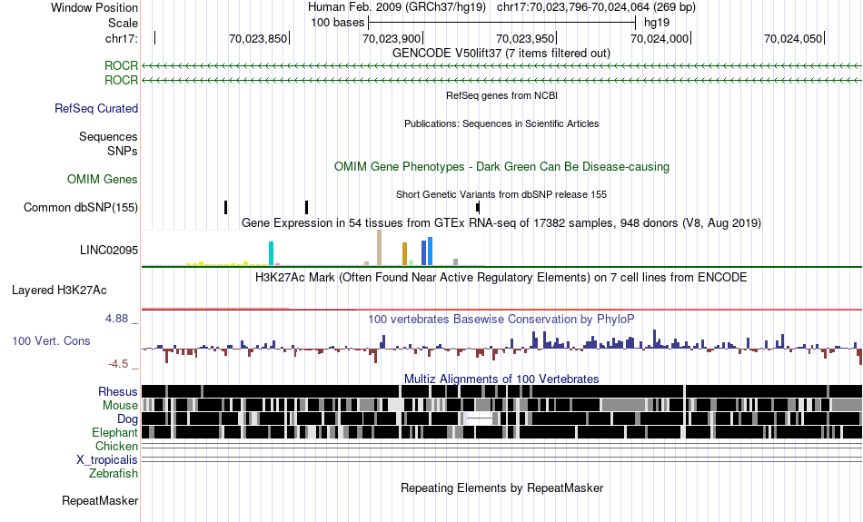Click the 70,024,050 ruler position
This screenshot has height=522, width=863.
794,38
